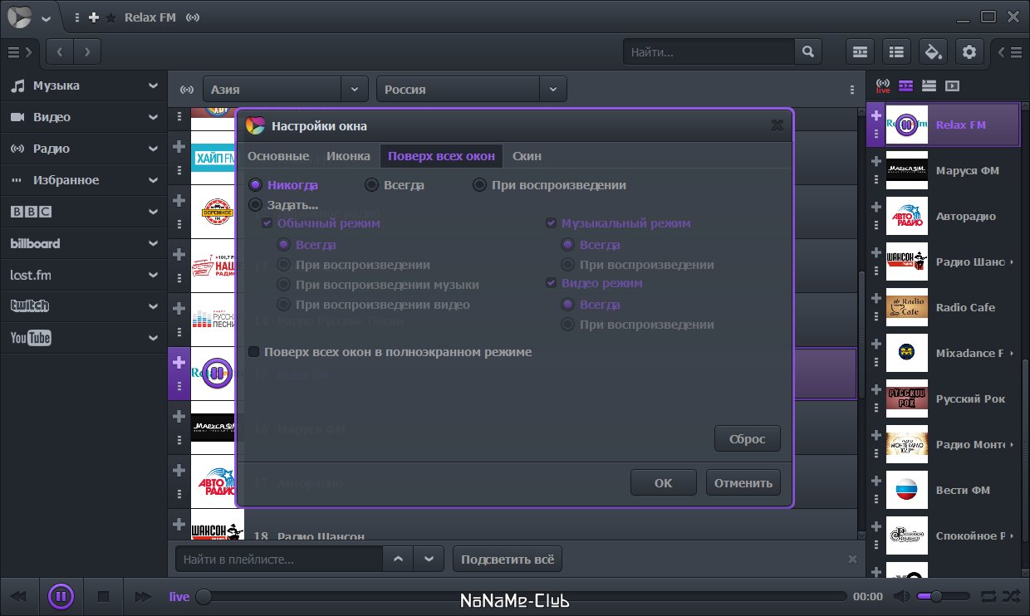Click the playback progress bar
The height and width of the screenshot is (616, 1030).
[522, 596]
